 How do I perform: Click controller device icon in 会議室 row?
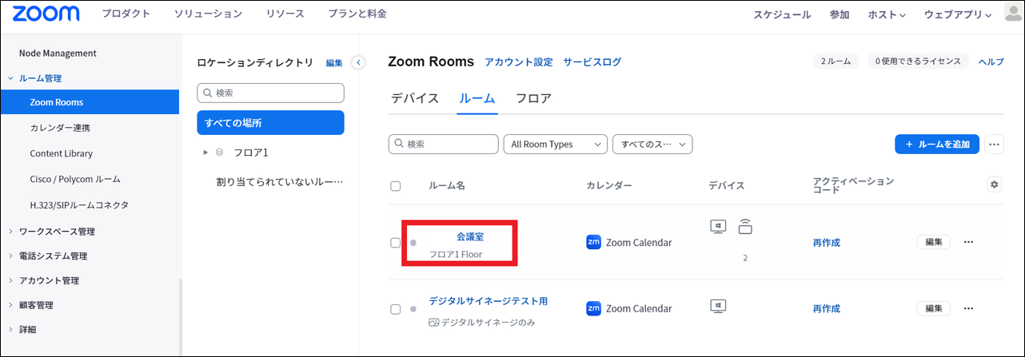tap(745, 226)
